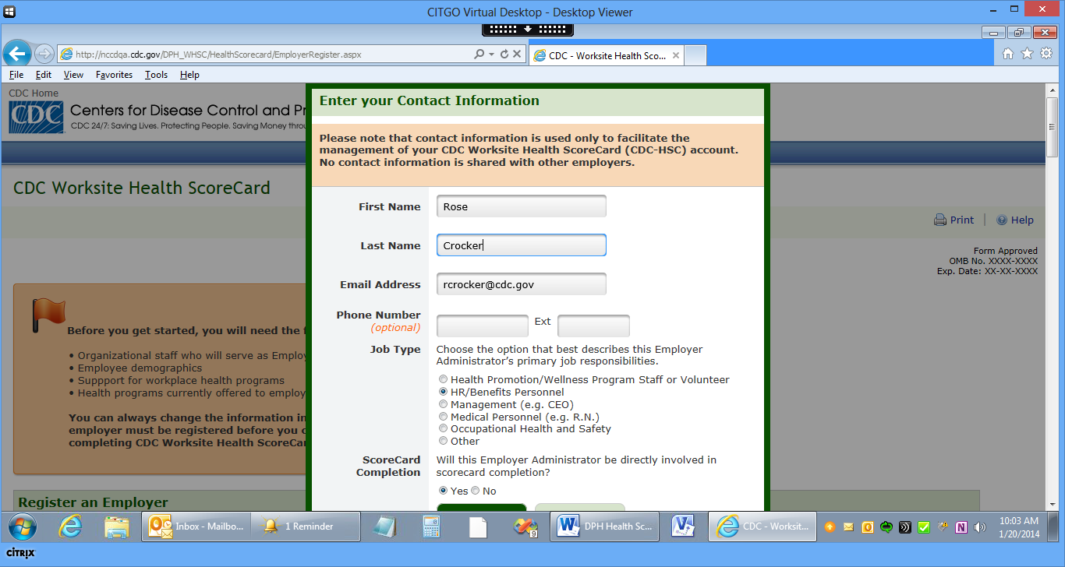Select Occupational Health and Safety radio

[x=444, y=429]
